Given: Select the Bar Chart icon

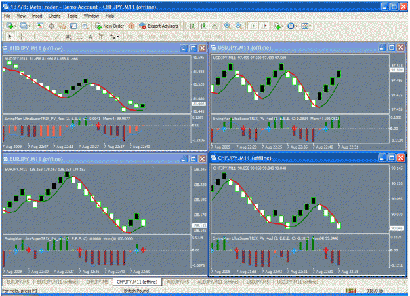Looking at the screenshot, I should (192, 26).
